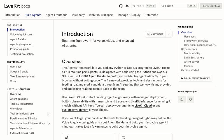Jump to Logic & structure in On this page

[x=194, y=58]
